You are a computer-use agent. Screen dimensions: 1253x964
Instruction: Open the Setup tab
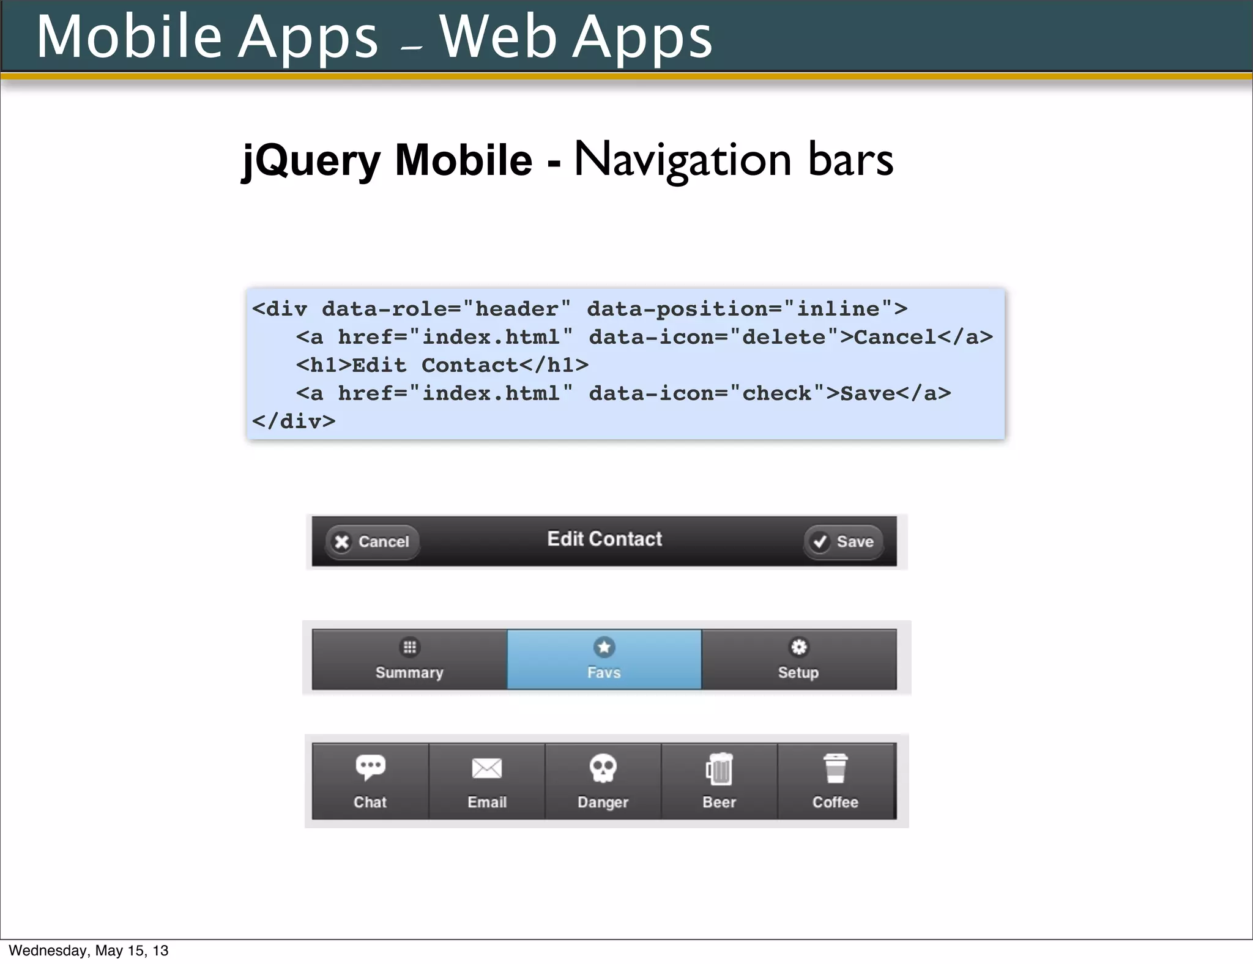pos(798,661)
